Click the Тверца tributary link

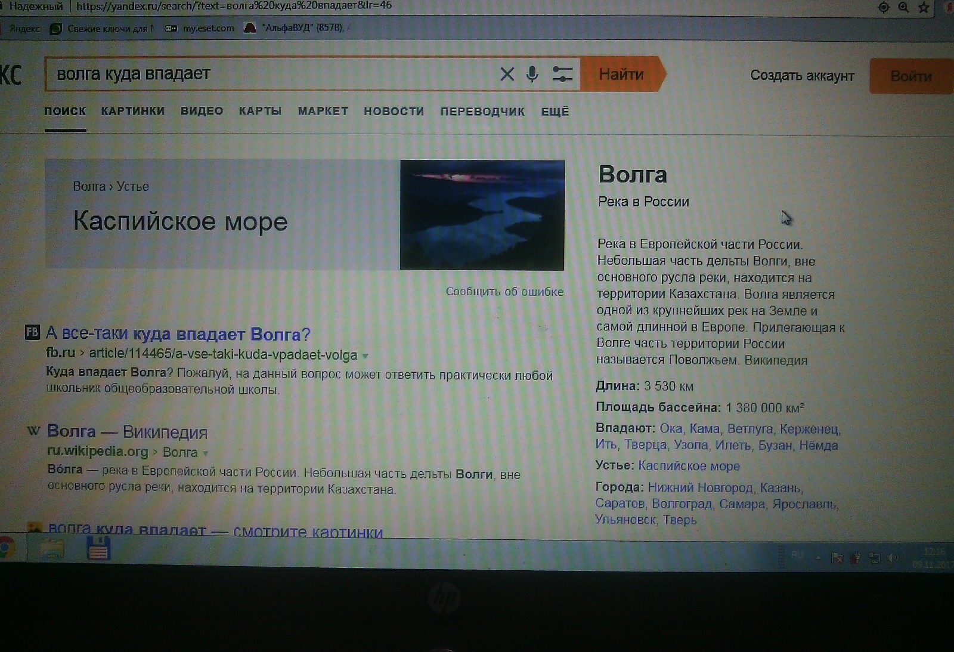point(646,445)
